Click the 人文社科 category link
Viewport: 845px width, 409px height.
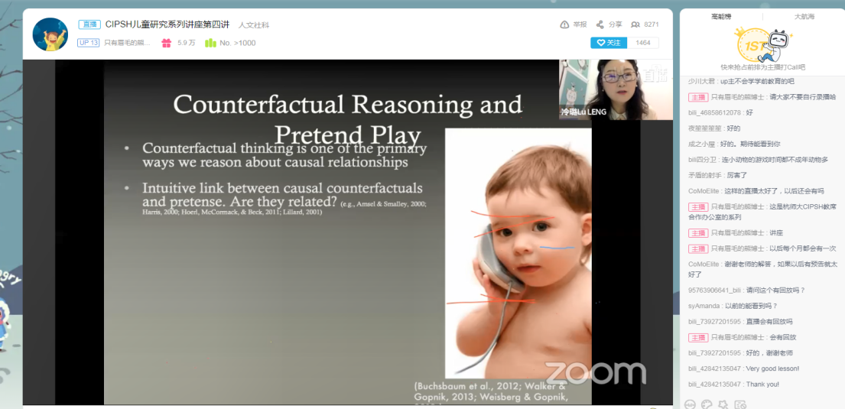tap(254, 25)
